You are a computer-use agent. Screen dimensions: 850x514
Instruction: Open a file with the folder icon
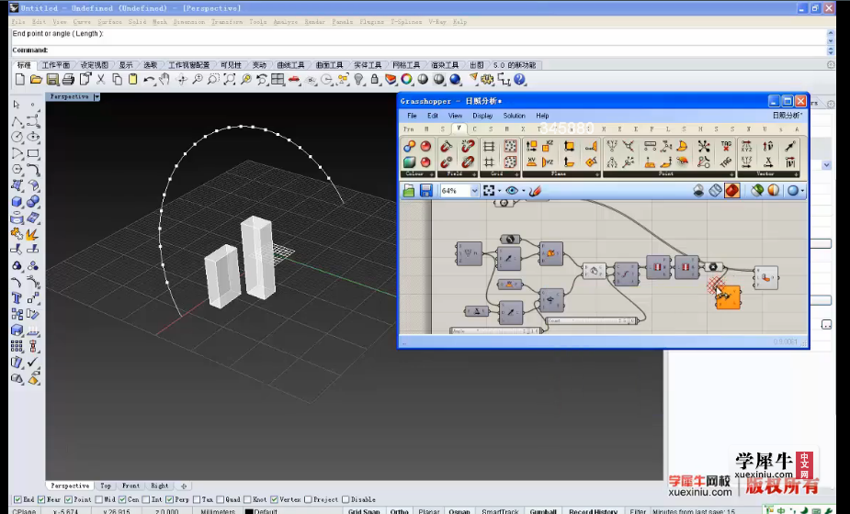click(x=36, y=80)
